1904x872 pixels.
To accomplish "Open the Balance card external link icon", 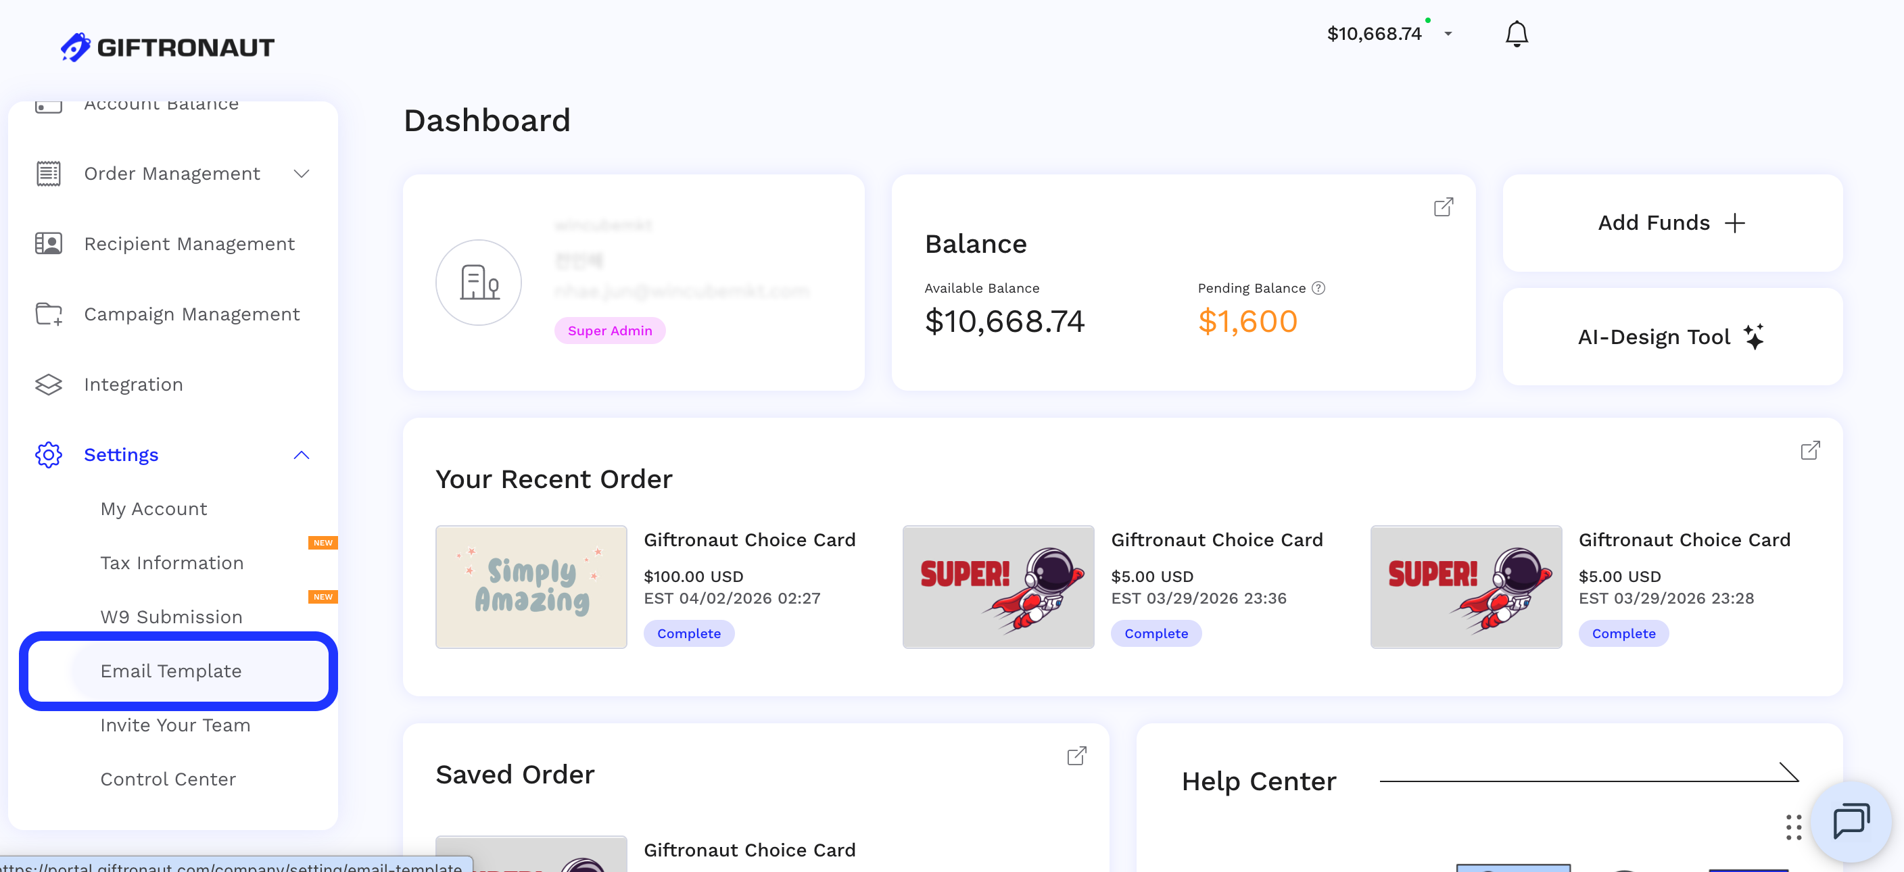I will [x=1442, y=207].
